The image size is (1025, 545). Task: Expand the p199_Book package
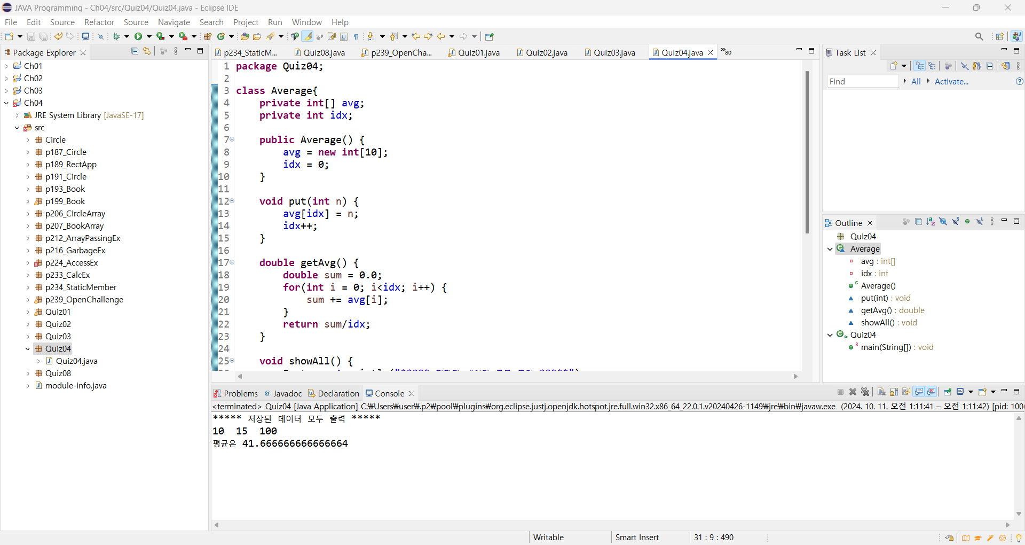coord(28,201)
